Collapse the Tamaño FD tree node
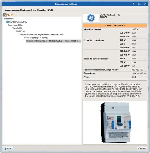Screen dimensions: 150x153 point(17,28)
